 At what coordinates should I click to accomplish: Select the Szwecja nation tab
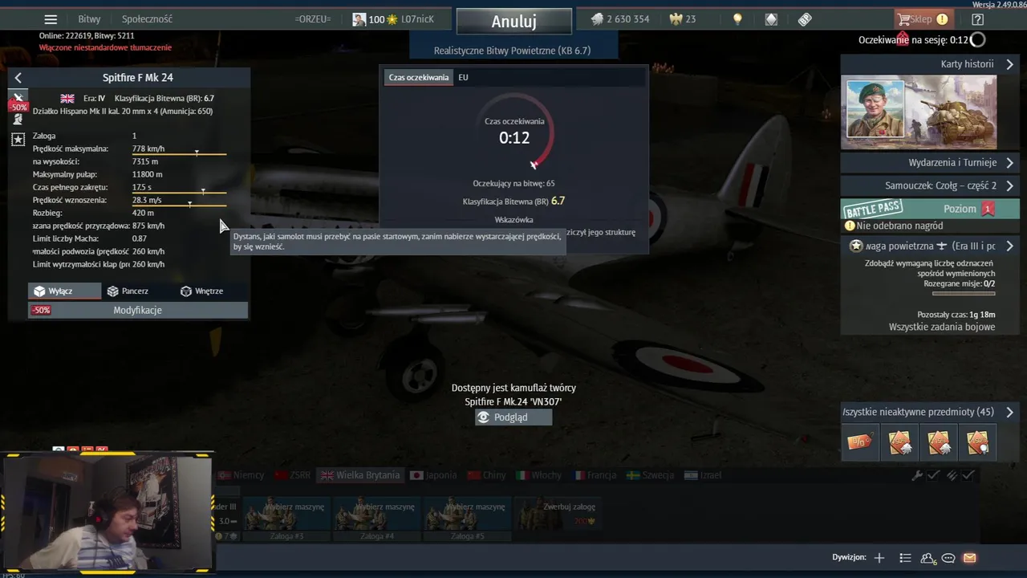[x=650, y=475]
